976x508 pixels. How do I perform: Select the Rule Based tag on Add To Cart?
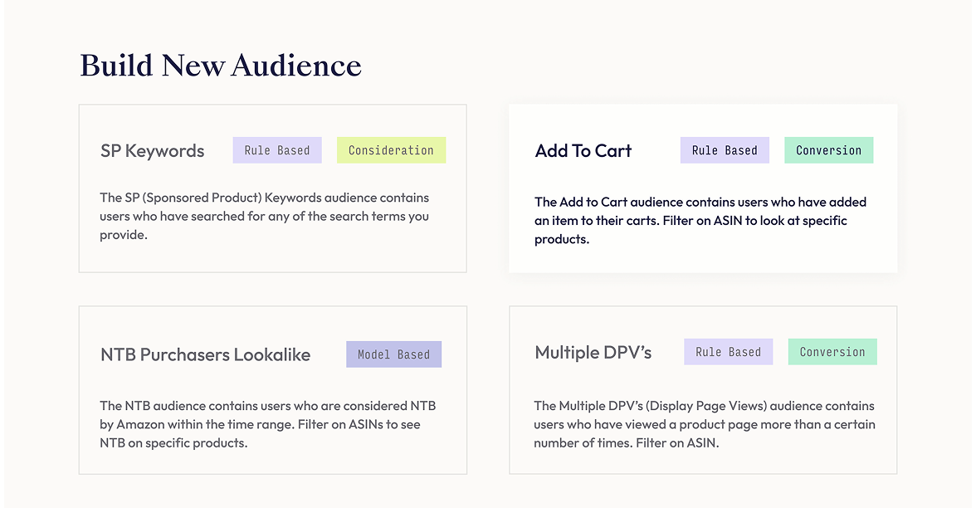click(725, 149)
